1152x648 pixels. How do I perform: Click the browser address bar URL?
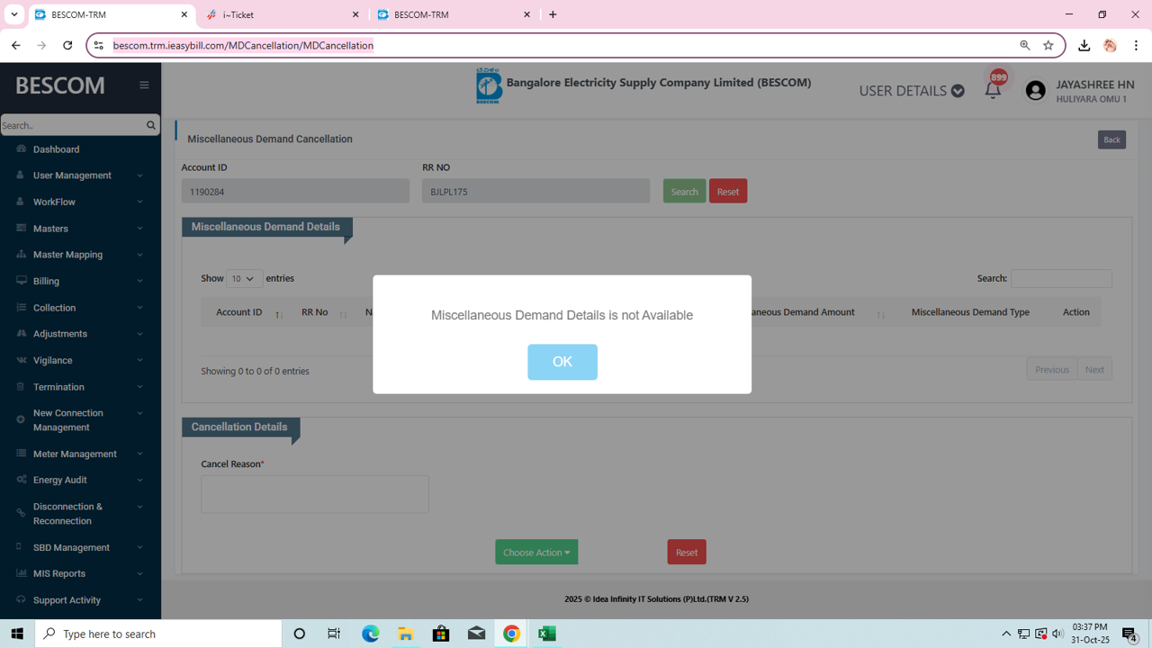[x=243, y=45]
